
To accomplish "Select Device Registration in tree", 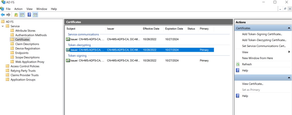I will (x=28, y=48).
